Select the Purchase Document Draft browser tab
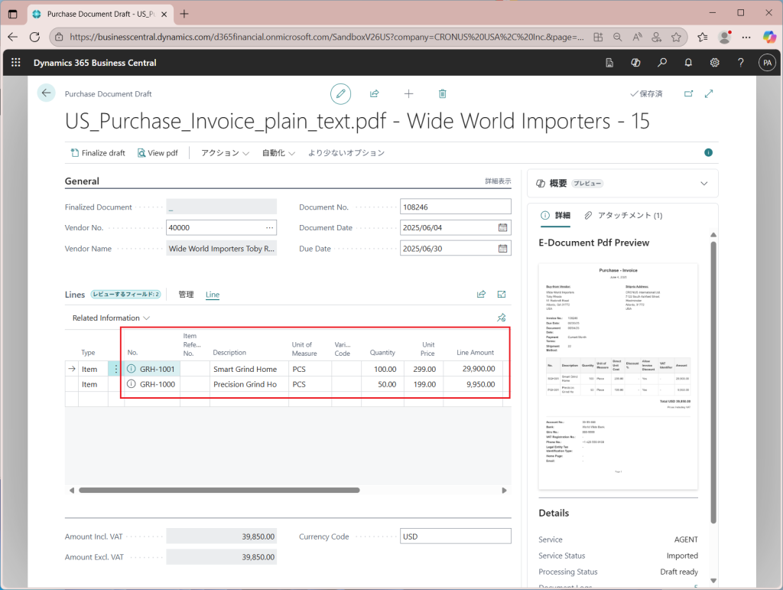Screen dimensions: 783x590 (100, 14)
